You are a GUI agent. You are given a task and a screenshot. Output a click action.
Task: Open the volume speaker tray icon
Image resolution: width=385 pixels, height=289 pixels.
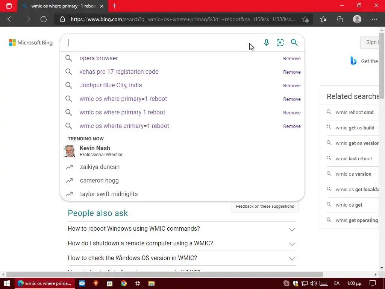tap(313, 283)
